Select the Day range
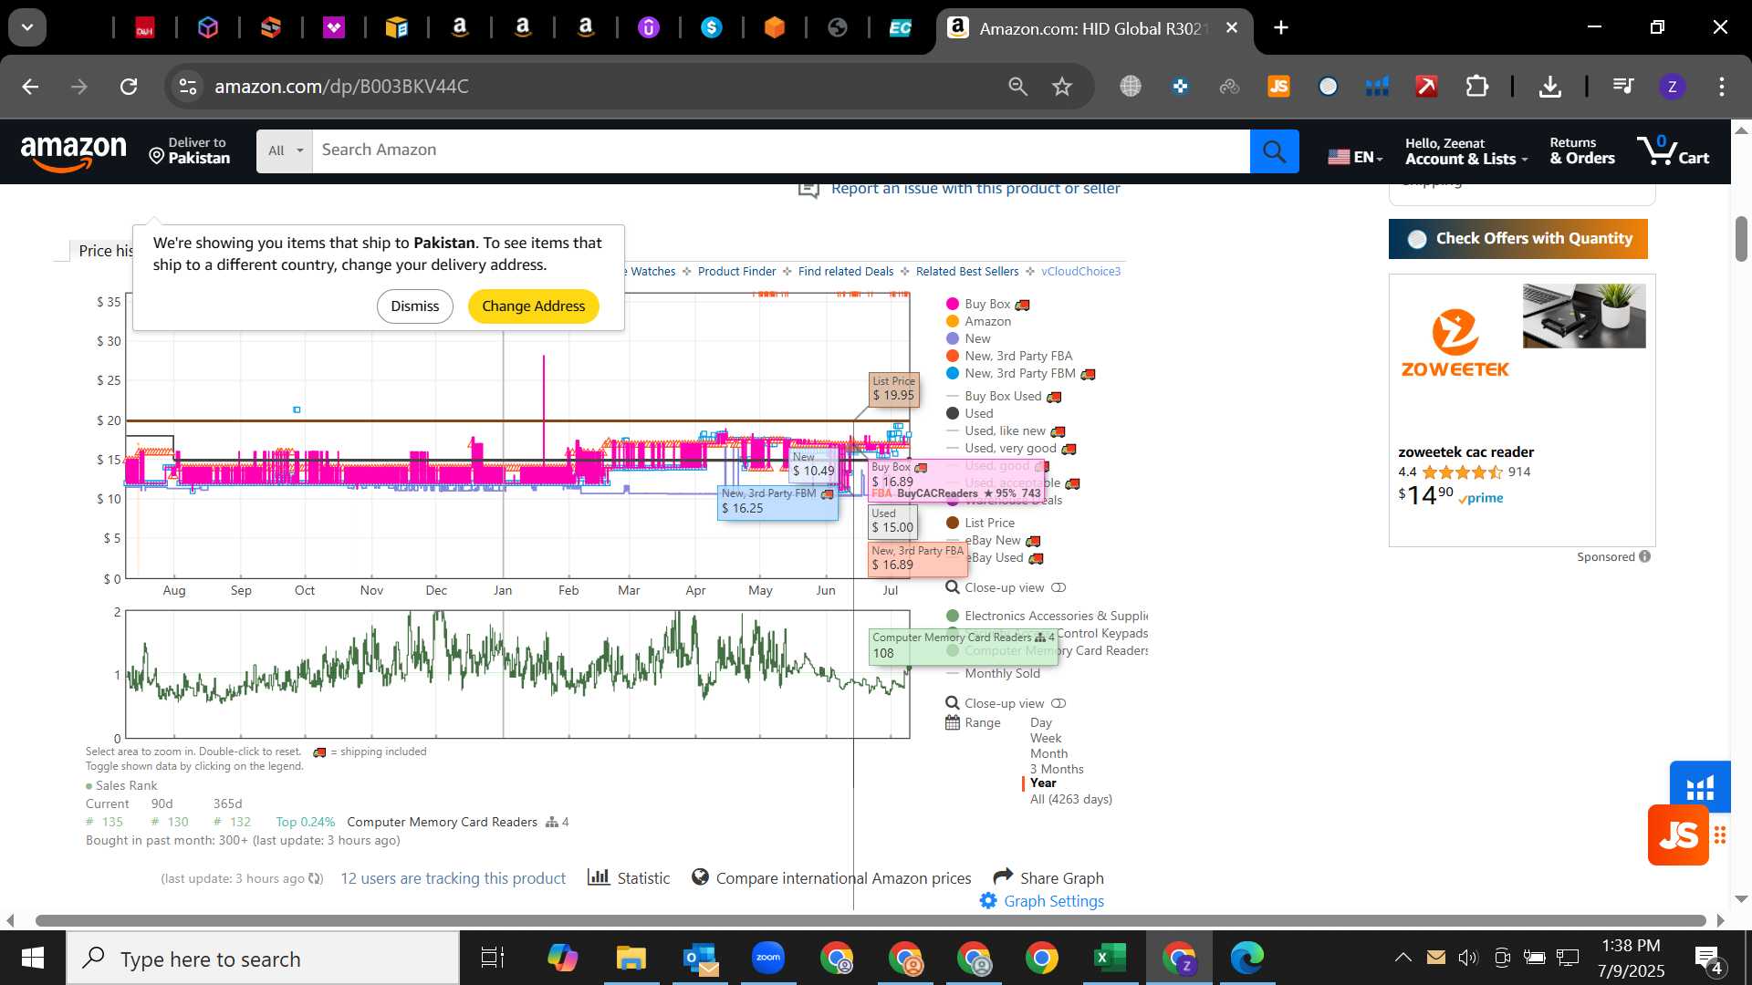 click(x=1040, y=723)
